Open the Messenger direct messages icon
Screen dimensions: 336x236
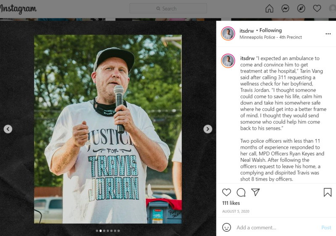285,8
